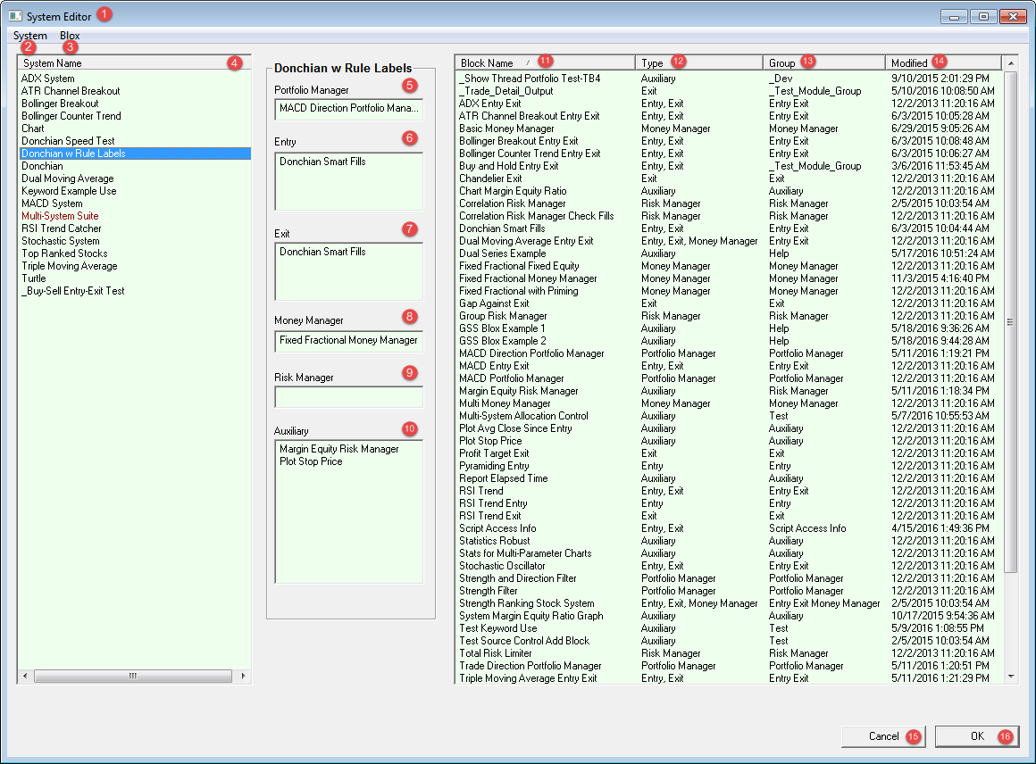
Task: Click the block list vertical scrollbar thumb
Action: coord(1011,322)
